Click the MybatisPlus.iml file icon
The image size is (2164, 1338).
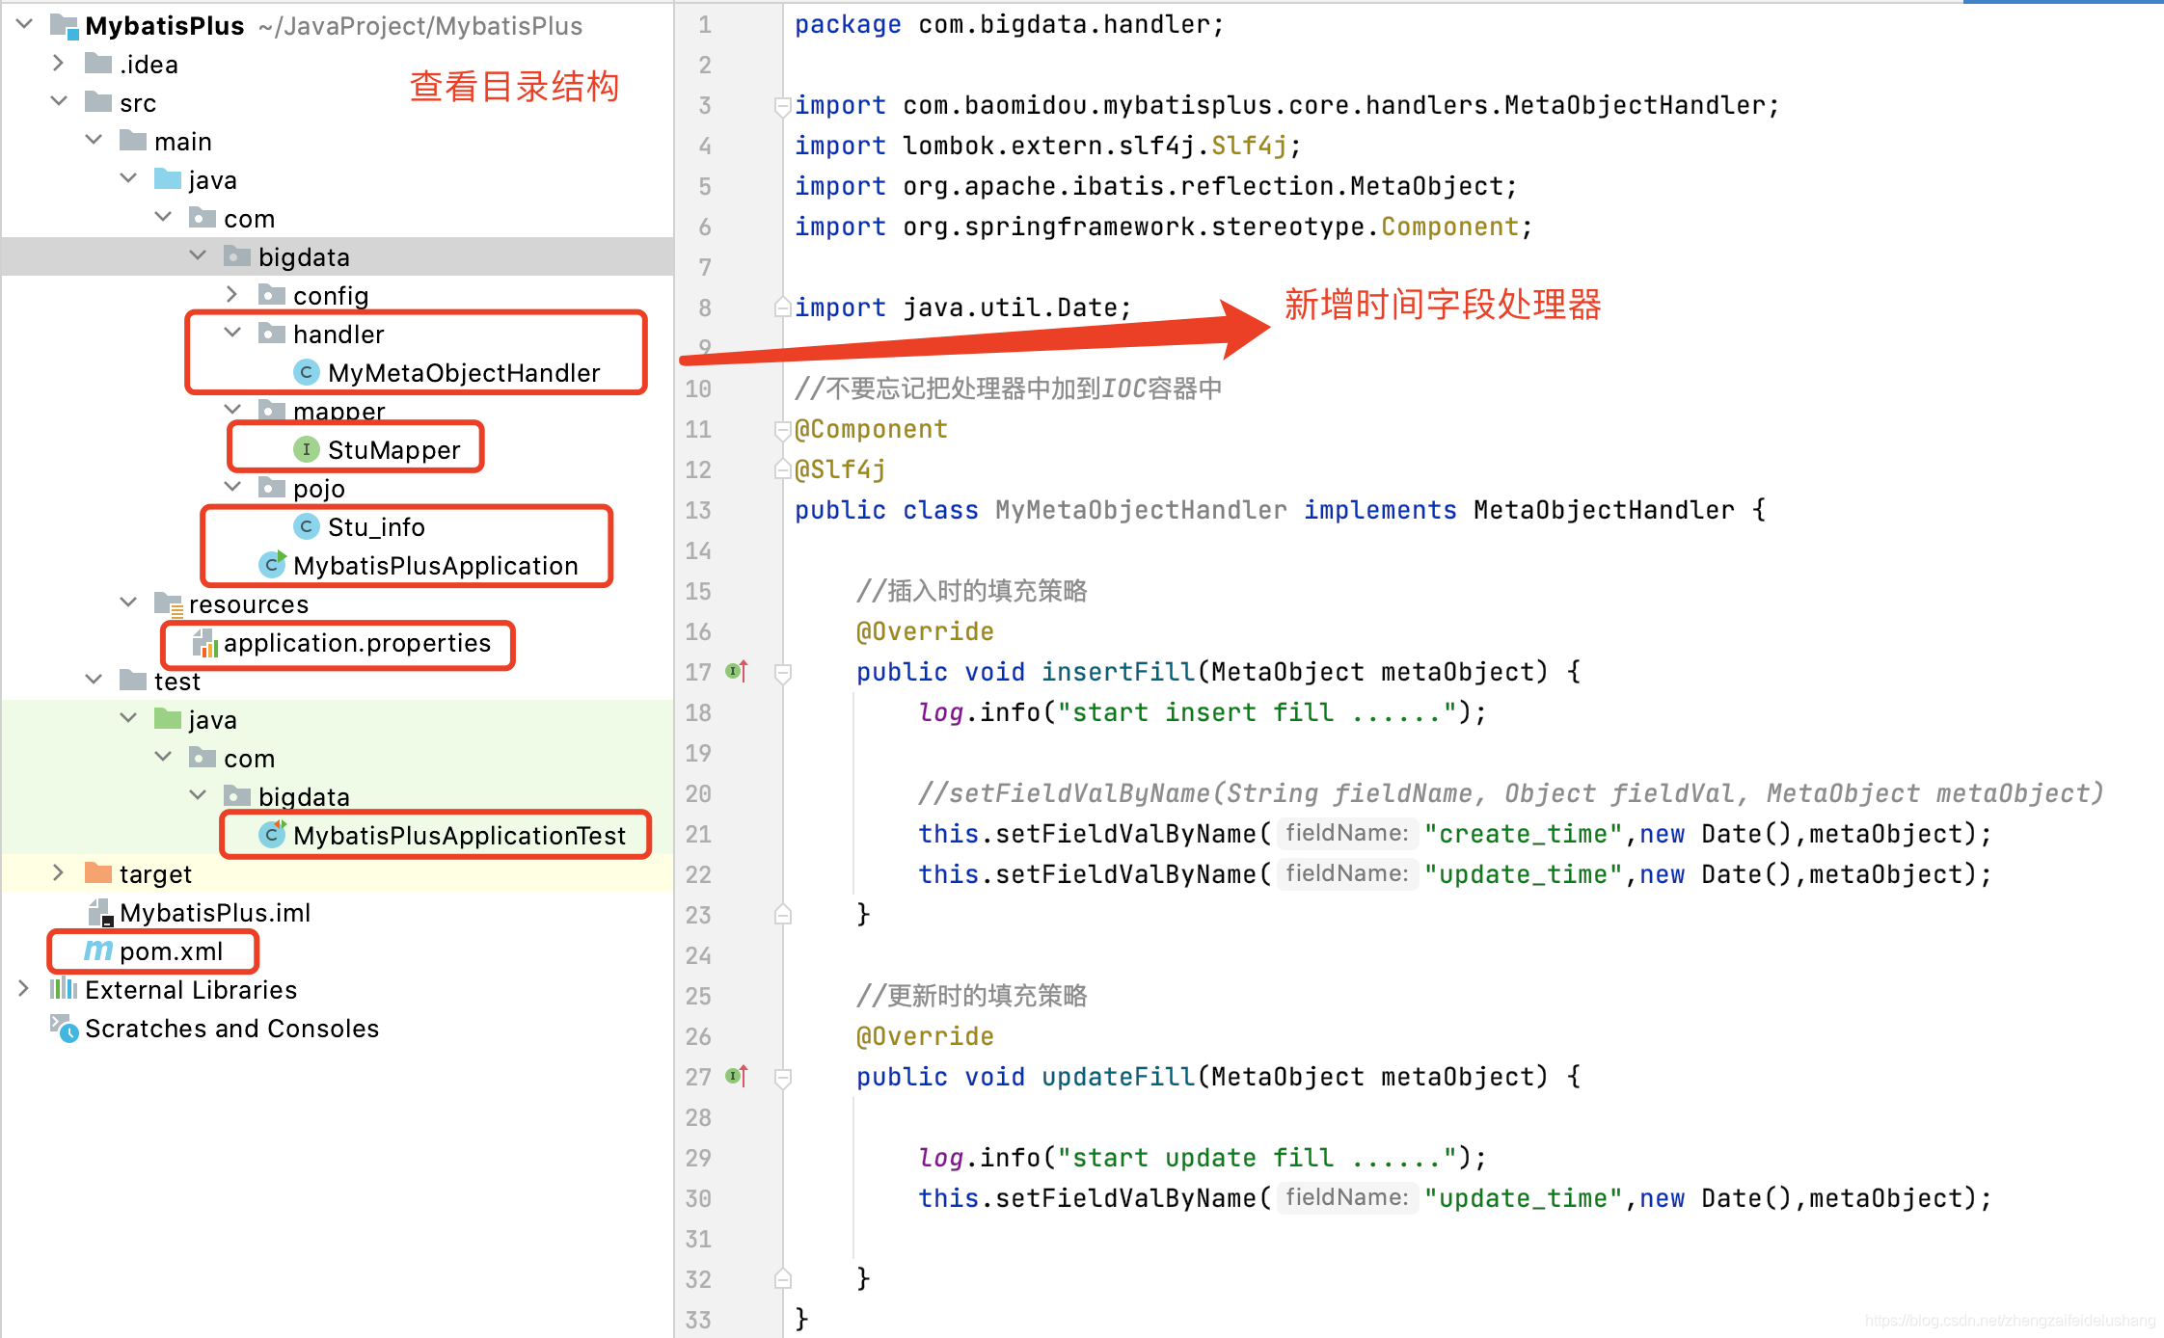(x=100, y=913)
